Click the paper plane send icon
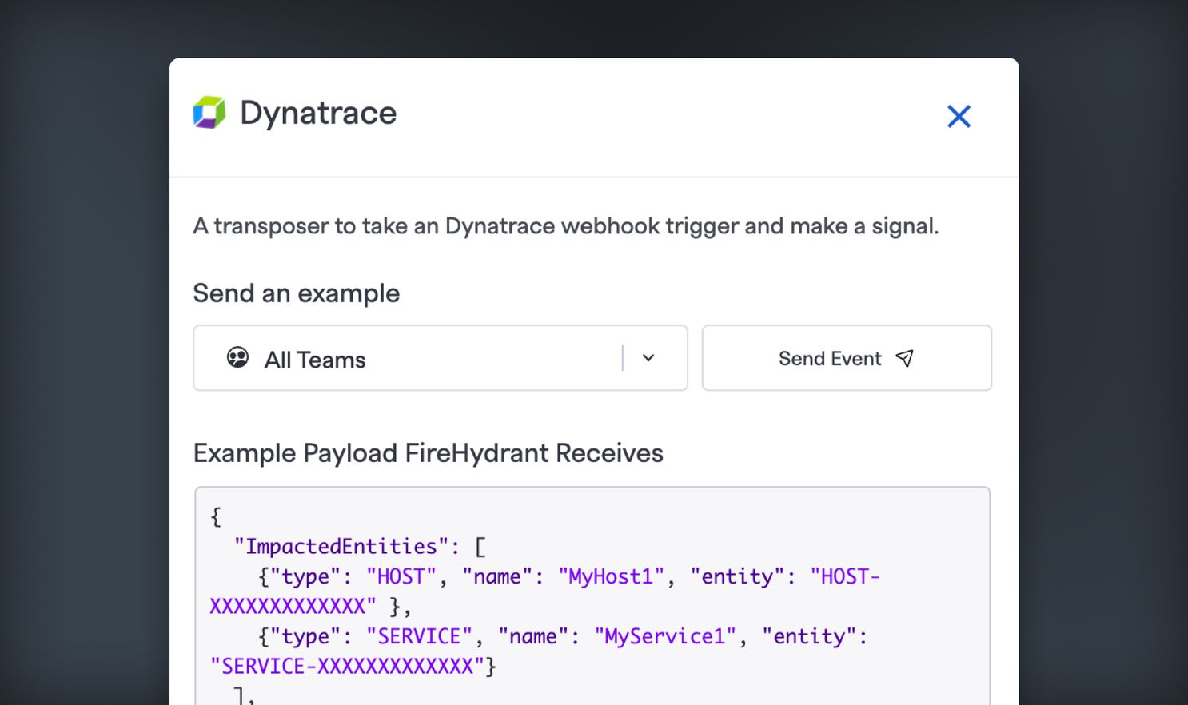This screenshot has width=1188, height=705. click(904, 358)
